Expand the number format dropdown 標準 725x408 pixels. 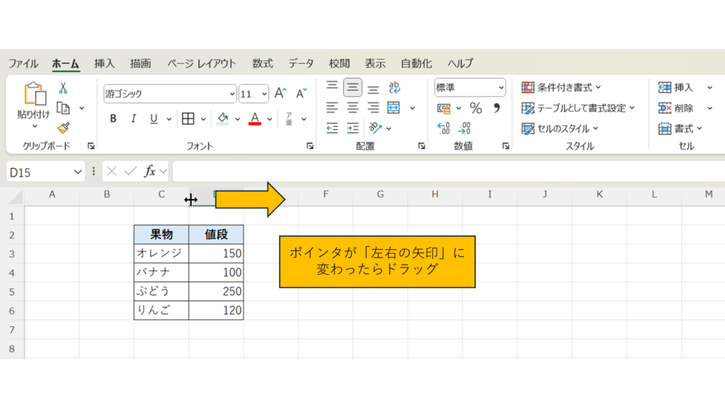(x=501, y=88)
